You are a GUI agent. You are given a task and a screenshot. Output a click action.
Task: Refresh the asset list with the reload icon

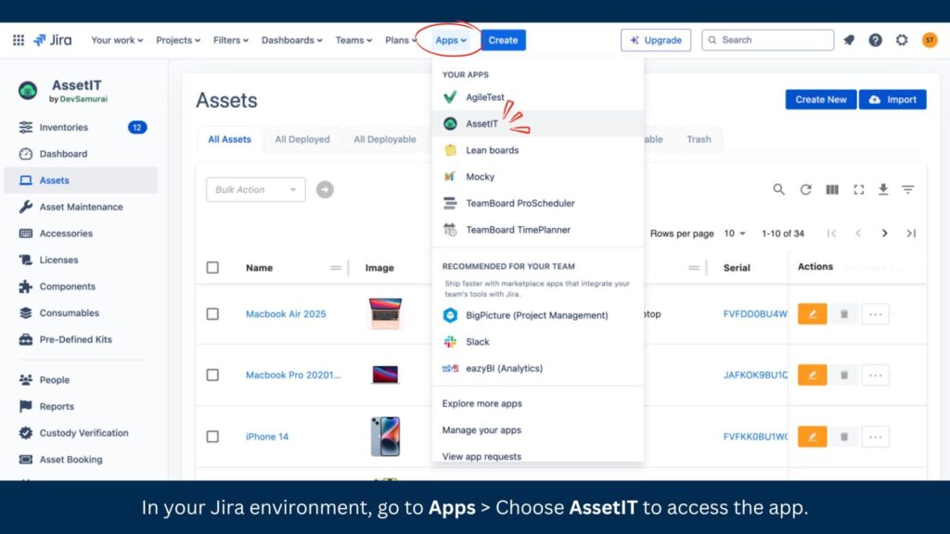(805, 189)
